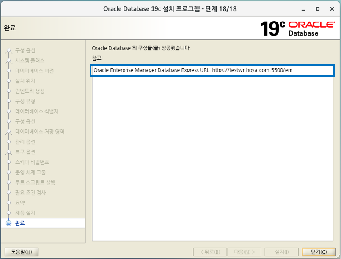Click the 루트 스크립트 실행 step
The height and width of the screenshot is (259, 341).
[x=35, y=182]
